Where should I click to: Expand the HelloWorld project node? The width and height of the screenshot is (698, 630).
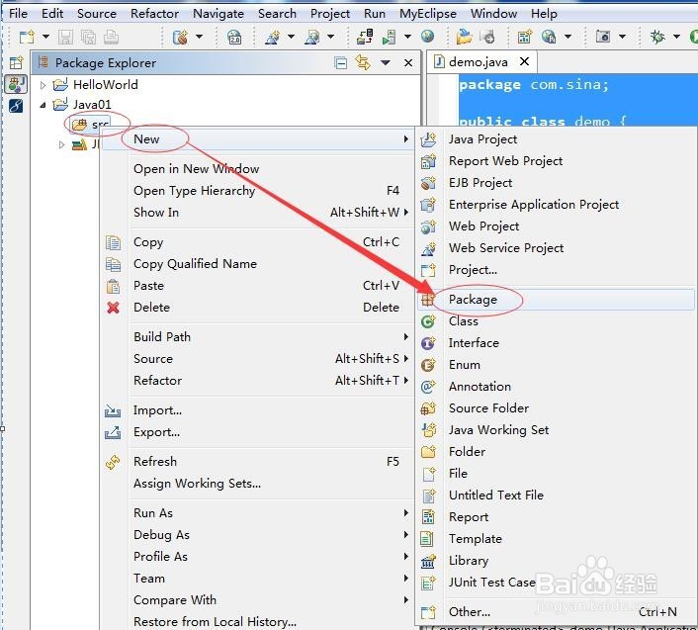(x=43, y=85)
